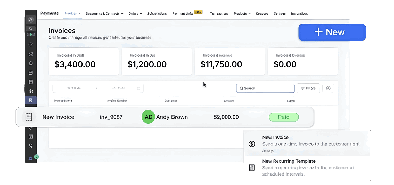This screenshot has width=394, height=185.
Task: Open the camera capture icon in sidebar
Action: click(x=31, y=137)
